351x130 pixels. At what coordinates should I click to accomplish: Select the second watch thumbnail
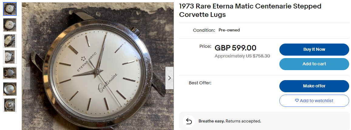(x=10, y=25)
